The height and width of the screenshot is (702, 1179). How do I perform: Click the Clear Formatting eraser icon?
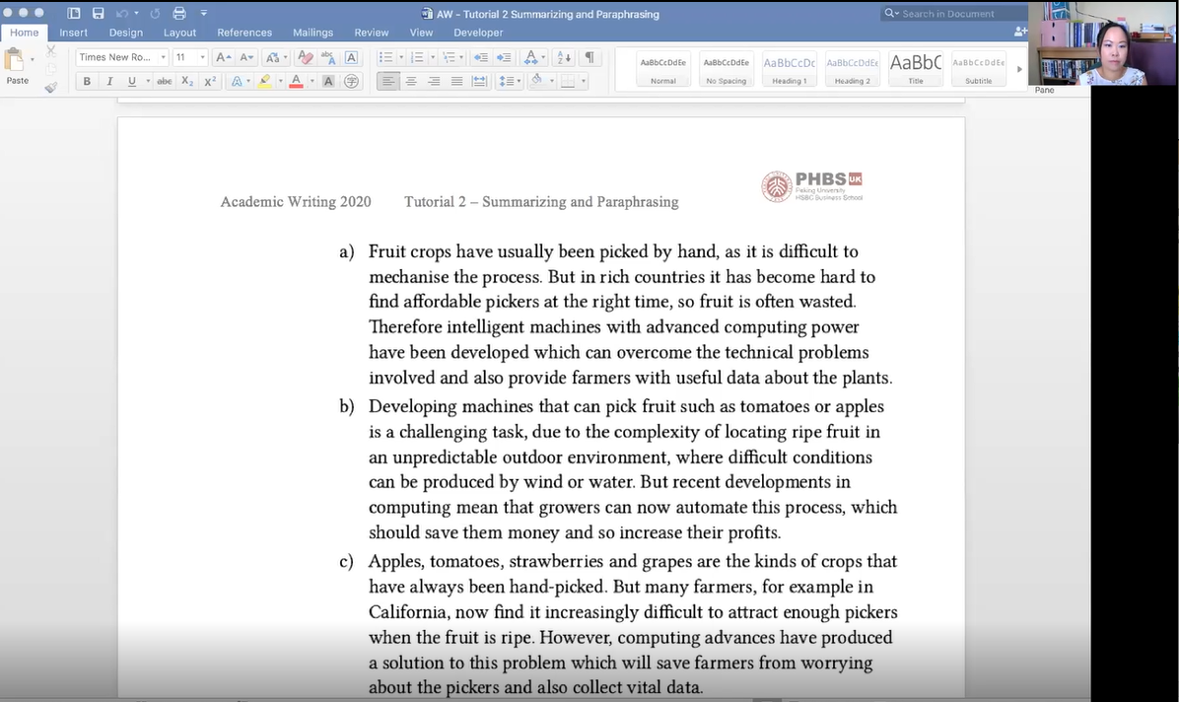coord(306,57)
